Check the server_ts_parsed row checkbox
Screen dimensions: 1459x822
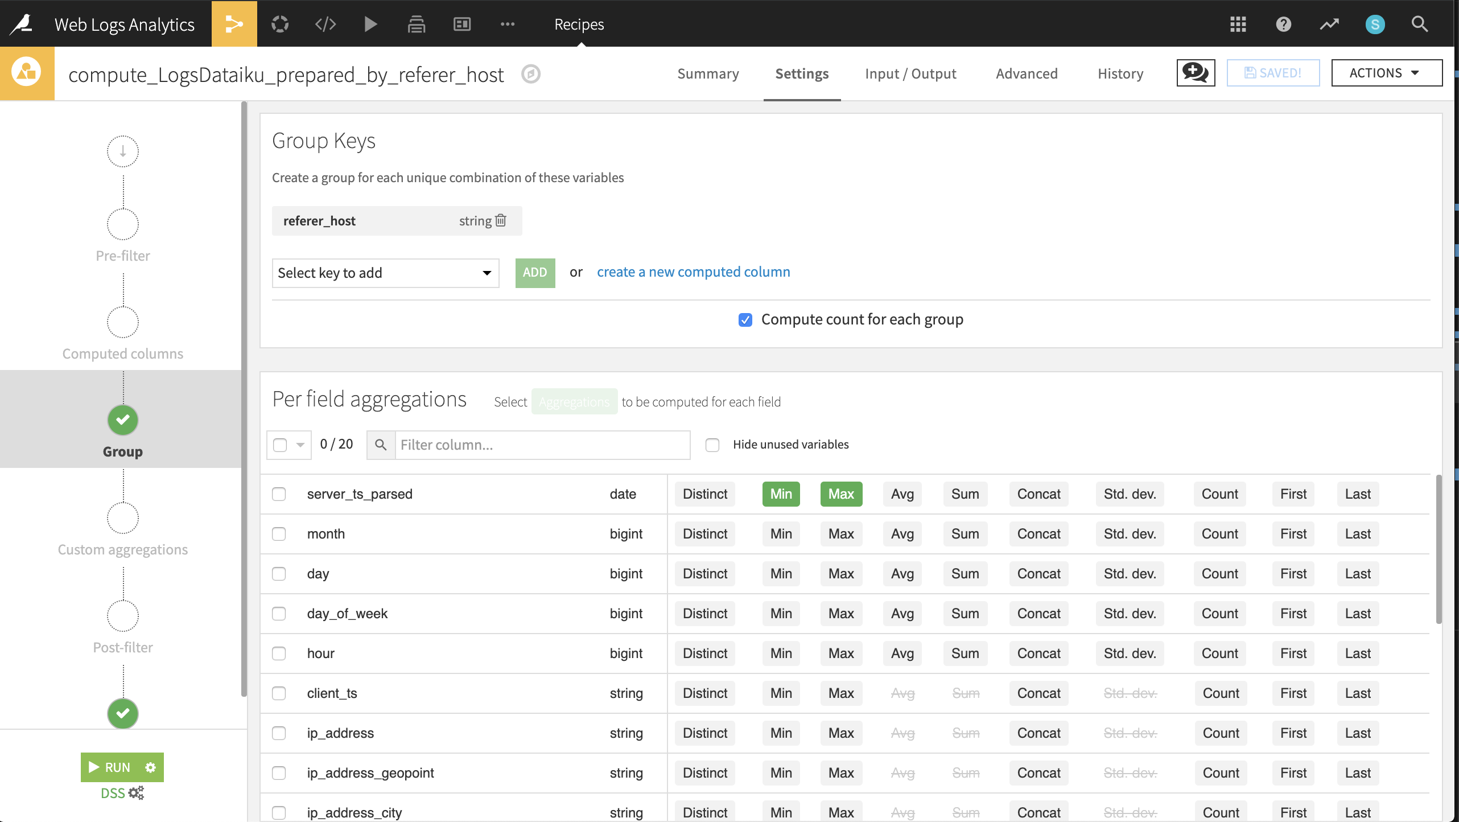[279, 494]
